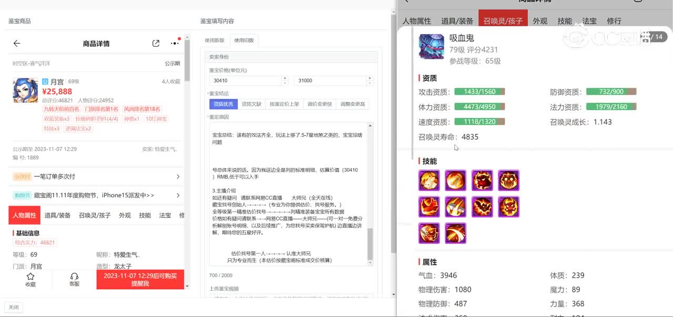Open 法宝 tab in left product panel

(165, 215)
